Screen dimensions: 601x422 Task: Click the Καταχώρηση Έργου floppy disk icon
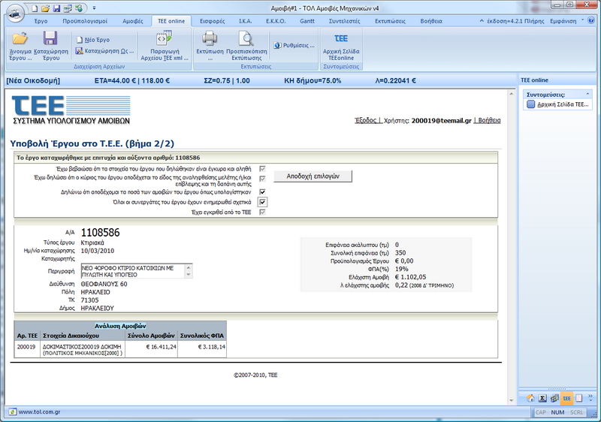point(50,39)
